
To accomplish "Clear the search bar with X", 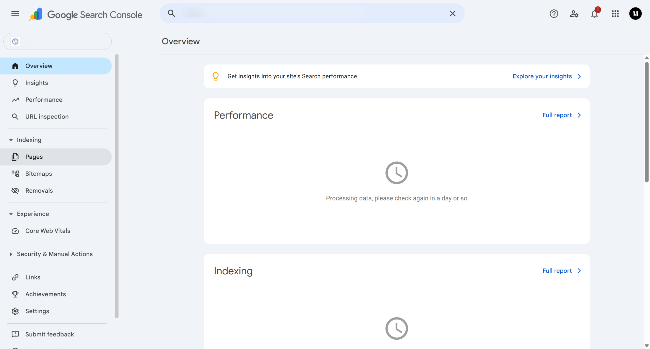I will pyautogui.click(x=452, y=13).
